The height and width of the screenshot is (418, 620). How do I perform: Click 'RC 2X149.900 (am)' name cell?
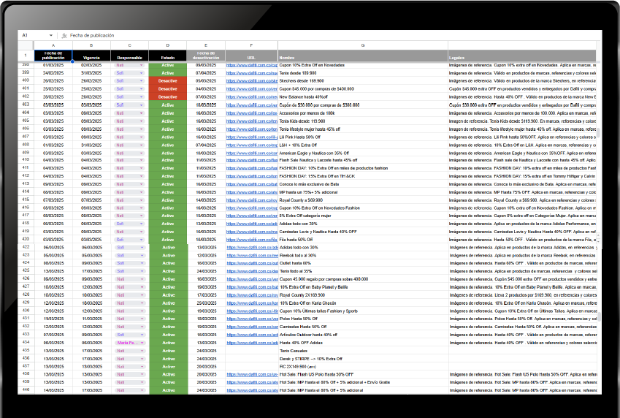point(364,367)
